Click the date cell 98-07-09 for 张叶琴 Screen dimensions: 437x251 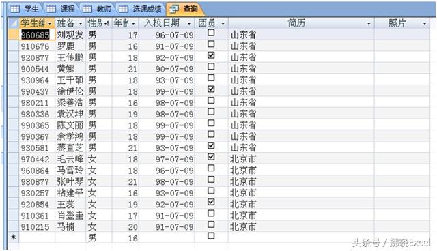[x=167, y=181]
